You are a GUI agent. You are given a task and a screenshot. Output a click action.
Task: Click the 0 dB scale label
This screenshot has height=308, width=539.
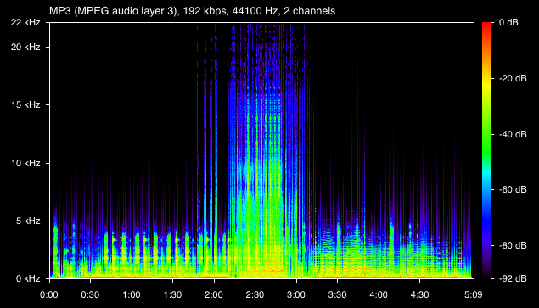tap(508, 23)
